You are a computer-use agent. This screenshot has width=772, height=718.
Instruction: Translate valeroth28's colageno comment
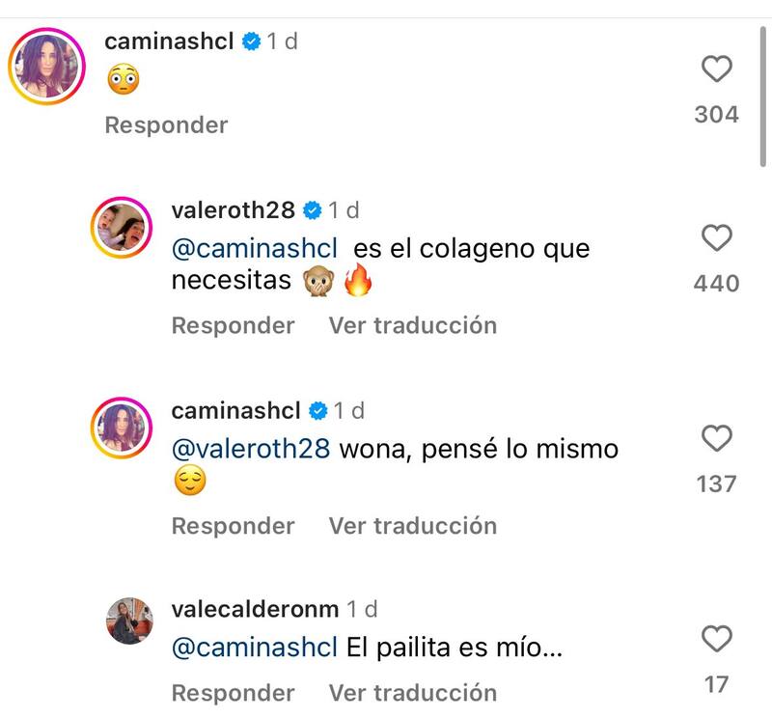coord(412,326)
